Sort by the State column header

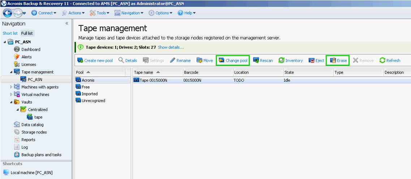pyautogui.click(x=308, y=72)
